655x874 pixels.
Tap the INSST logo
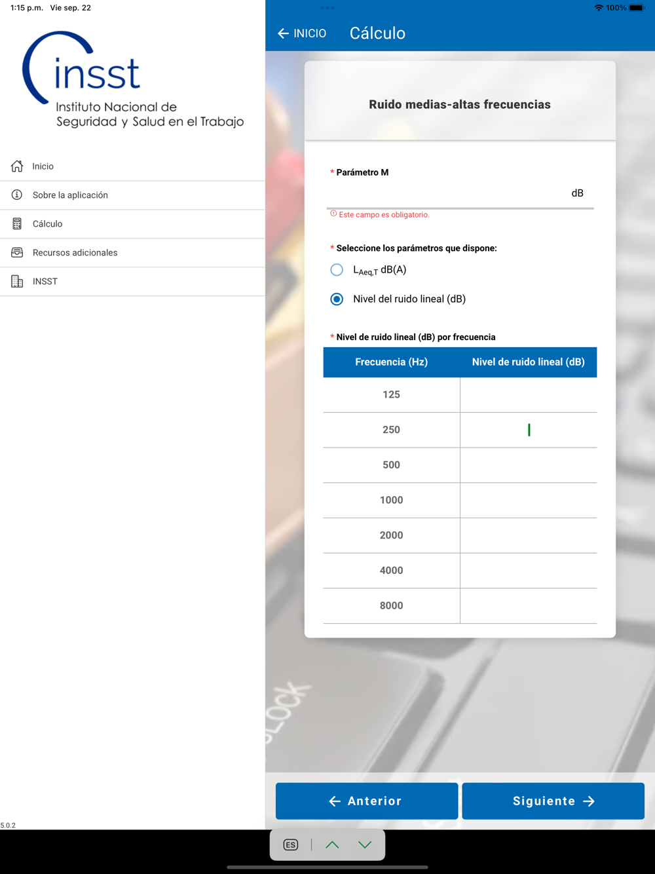point(133,79)
